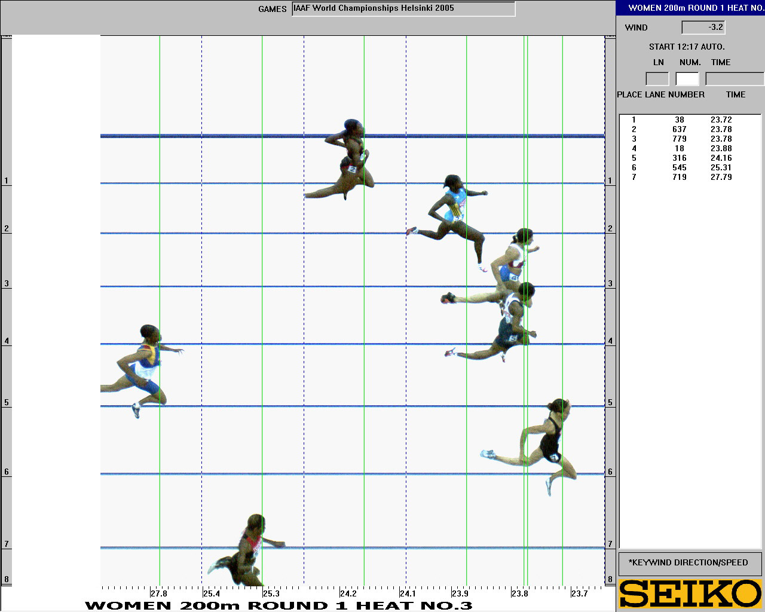765x612 pixels.
Task: Click the TIME entry box under START
Action: (x=734, y=79)
